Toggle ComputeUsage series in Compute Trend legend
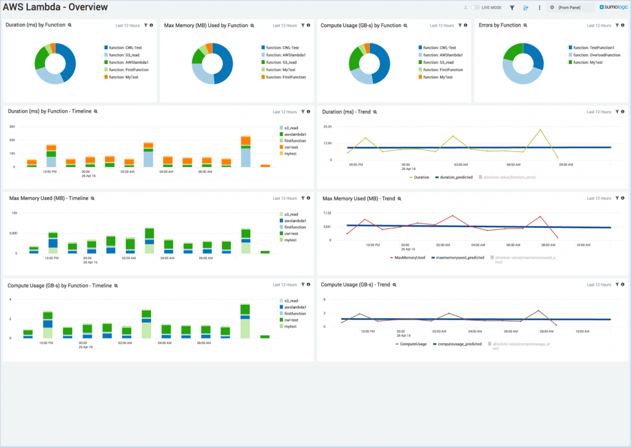Screen dimensions: 631x447 click(411, 344)
